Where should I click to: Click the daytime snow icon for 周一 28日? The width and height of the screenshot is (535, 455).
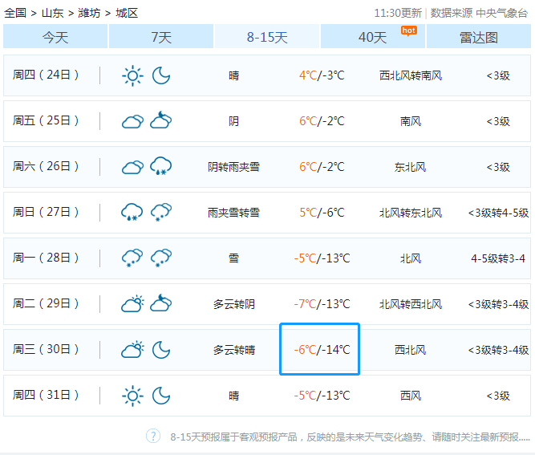point(132,258)
